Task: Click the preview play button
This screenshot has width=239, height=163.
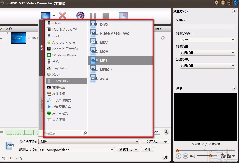Action: (x=179, y=156)
